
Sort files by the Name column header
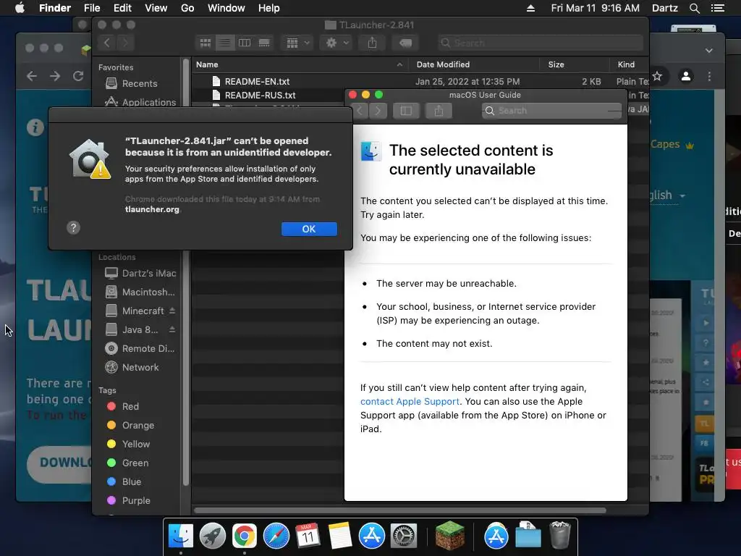(299, 64)
